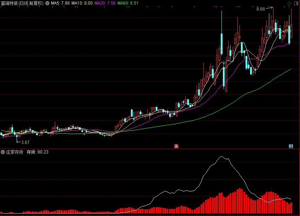Click the split-window icon at top right
The image size is (300, 216).
[x=296, y=3]
